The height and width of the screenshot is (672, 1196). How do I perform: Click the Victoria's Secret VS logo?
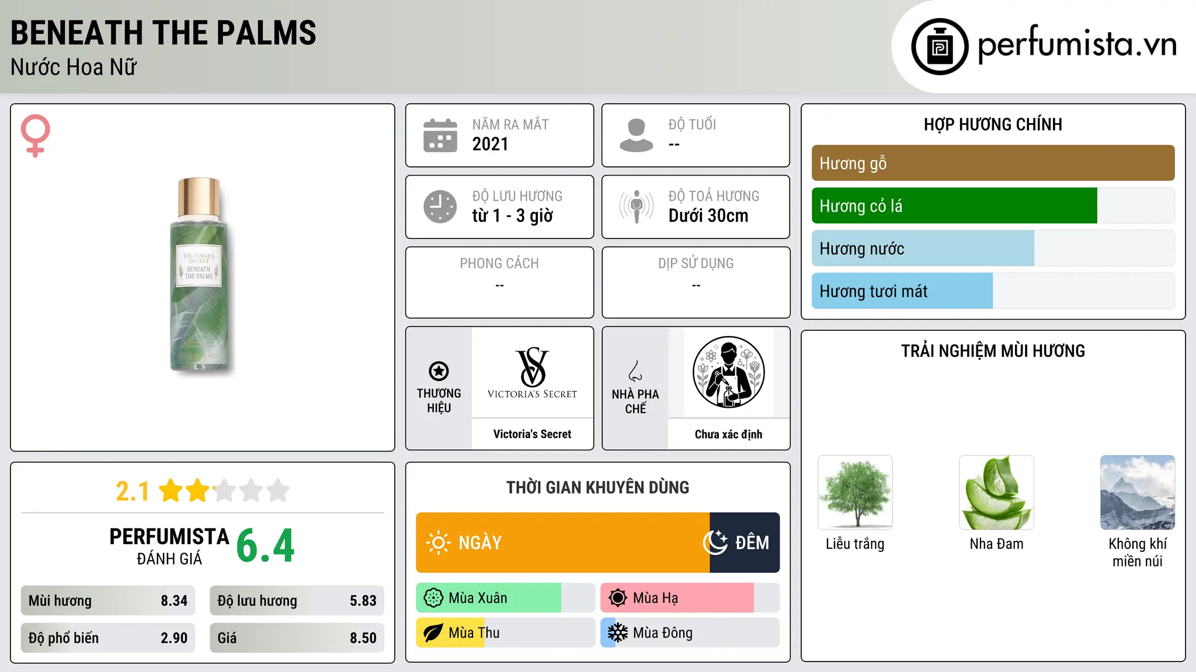click(x=532, y=373)
